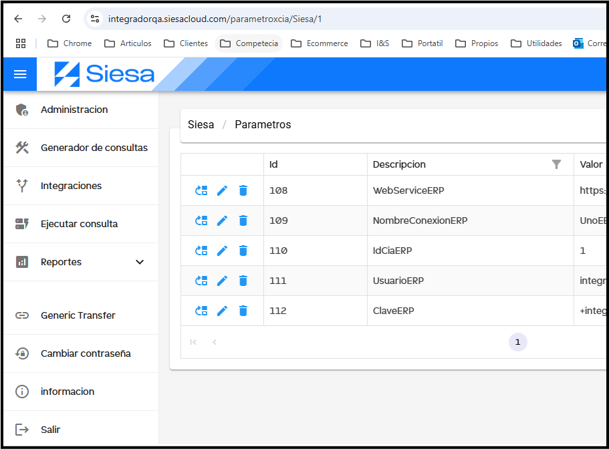
Task: Go to Integraciones in sidebar
Action: click(72, 186)
